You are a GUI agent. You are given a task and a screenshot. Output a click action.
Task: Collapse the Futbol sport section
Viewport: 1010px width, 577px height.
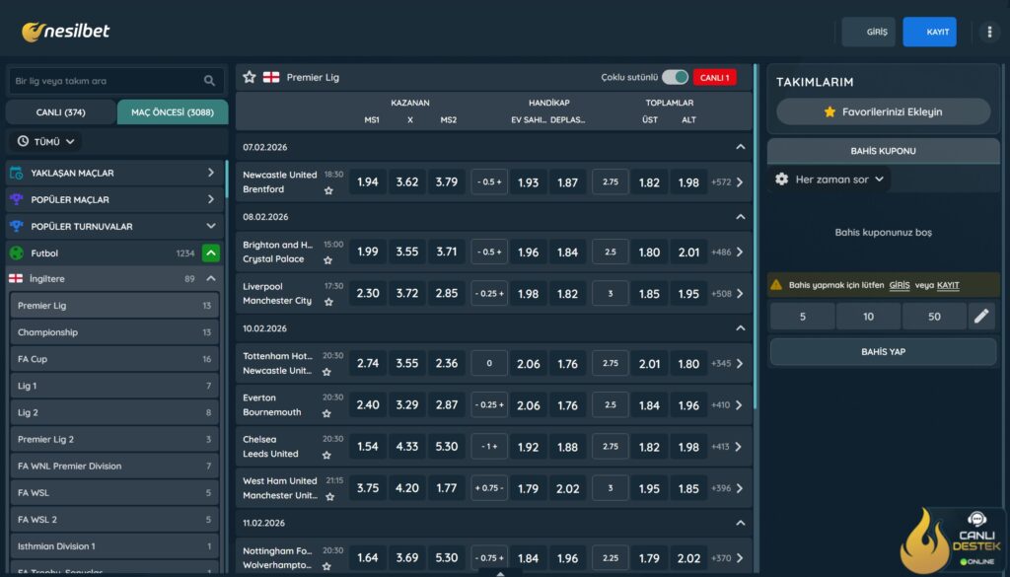click(x=211, y=253)
